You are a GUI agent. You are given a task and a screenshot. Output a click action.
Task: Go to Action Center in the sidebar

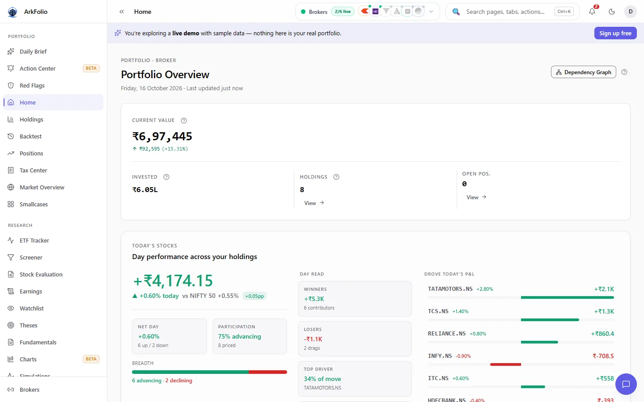pos(53,68)
